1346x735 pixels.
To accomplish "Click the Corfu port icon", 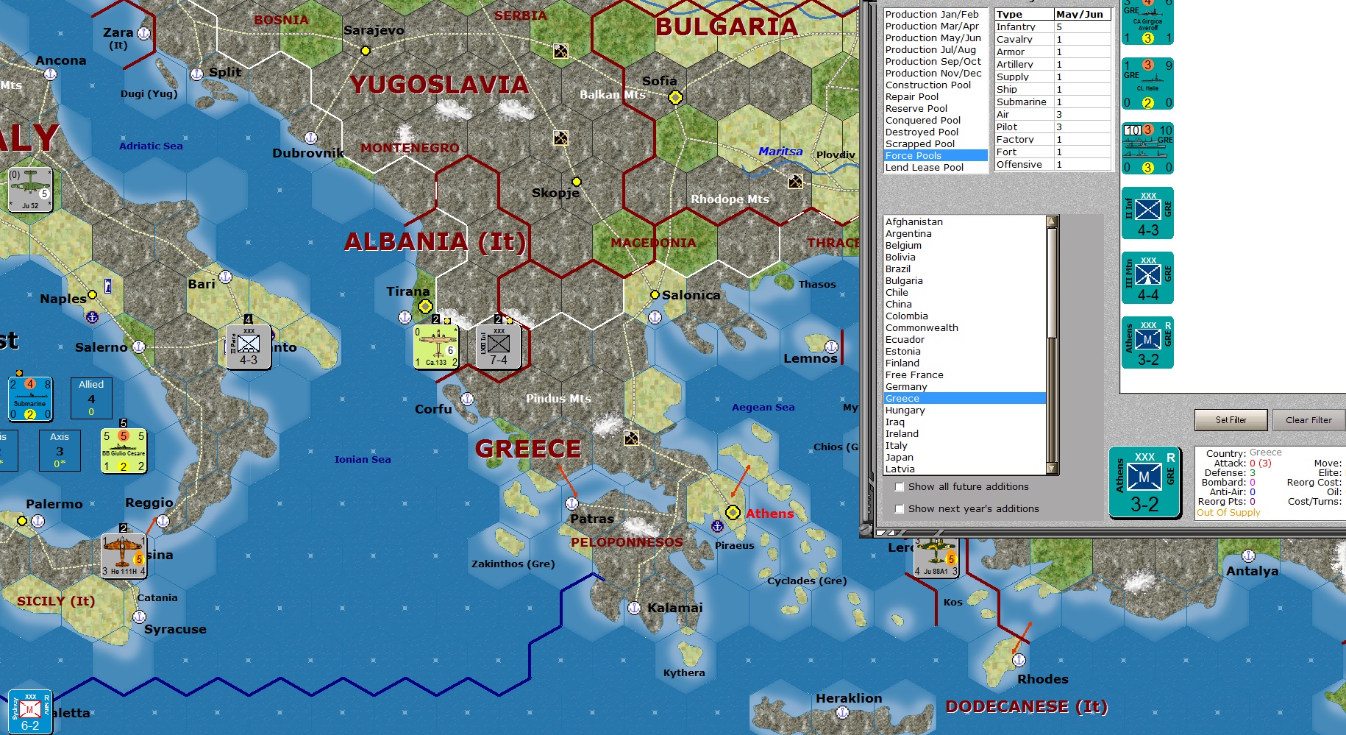I will click(x=467, y=399).
